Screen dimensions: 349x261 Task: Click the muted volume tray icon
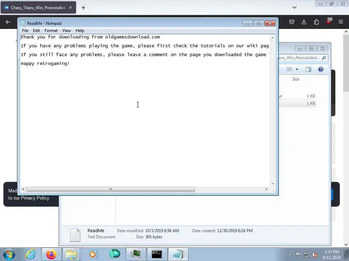315,255
